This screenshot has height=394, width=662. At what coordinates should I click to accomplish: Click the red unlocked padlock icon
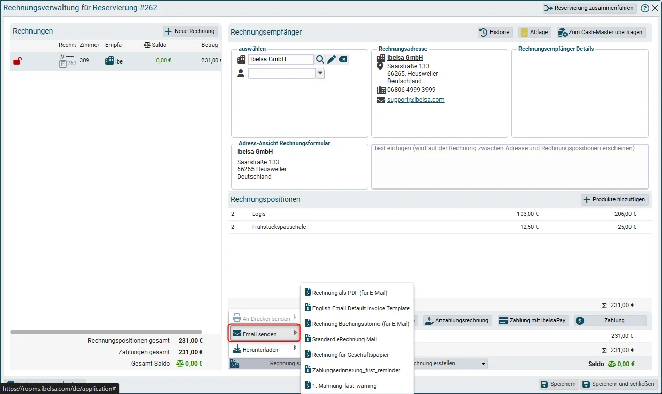(18, 61)
